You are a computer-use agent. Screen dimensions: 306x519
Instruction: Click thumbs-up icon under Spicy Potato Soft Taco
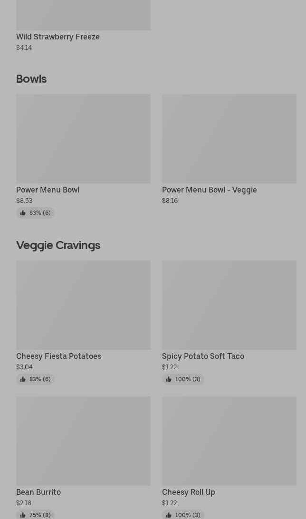[169, 379]
